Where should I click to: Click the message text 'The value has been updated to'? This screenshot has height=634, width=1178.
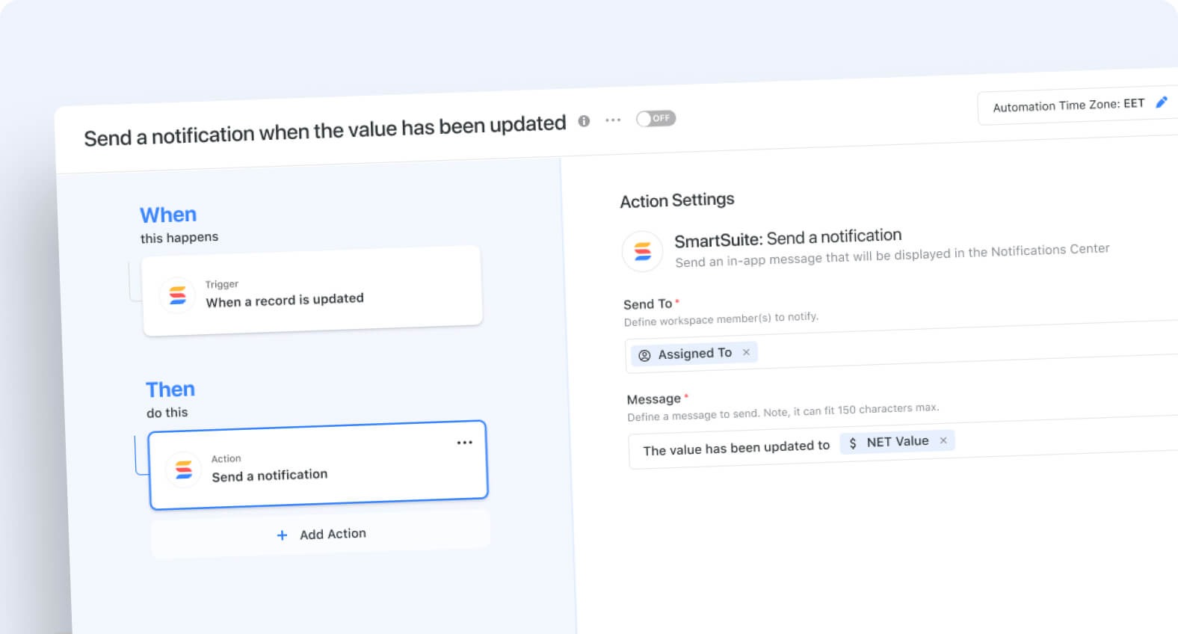pos(736,448)
